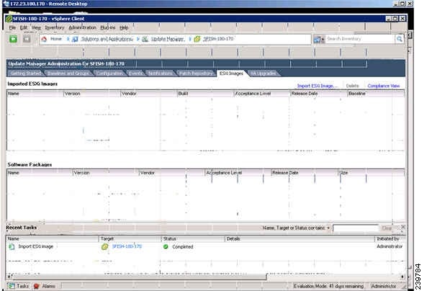Click the Solutions and Applications breadcrumb icon
This screenshot has width=432, height=291.
75,39
